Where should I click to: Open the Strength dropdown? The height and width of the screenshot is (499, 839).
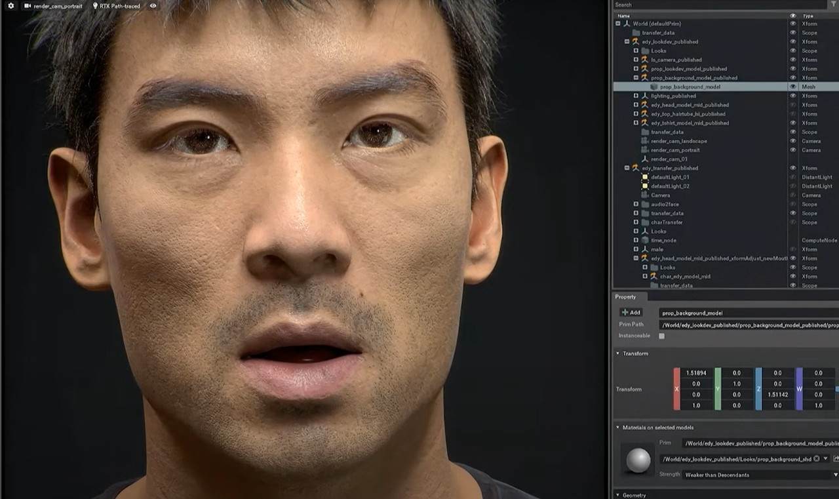pyautogui.click(x=760, y=475)
